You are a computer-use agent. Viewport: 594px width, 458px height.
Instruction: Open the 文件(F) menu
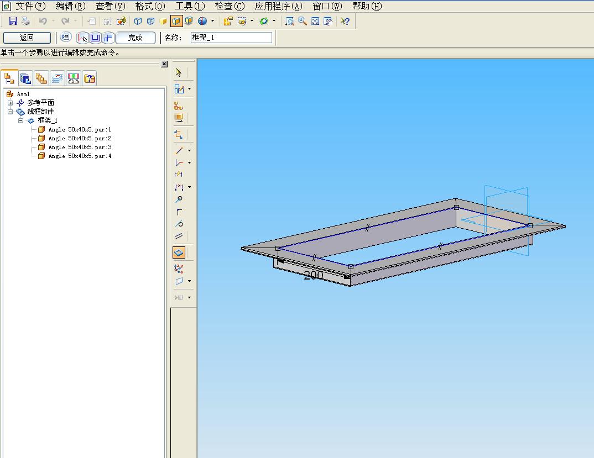pyautogui.click(x=30, y=6)
